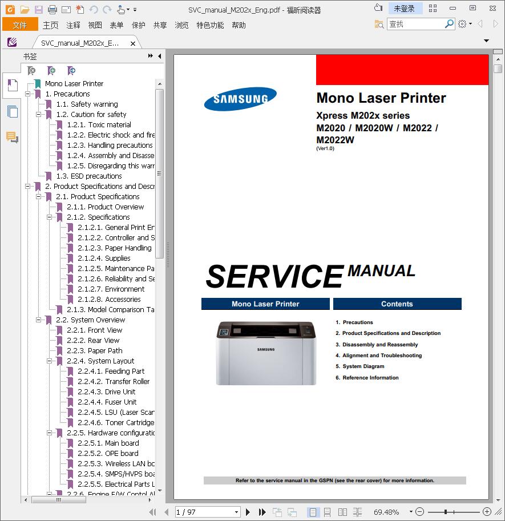Open the search settings gear dropdown
The image size is (505, 521).
point(465,24)
